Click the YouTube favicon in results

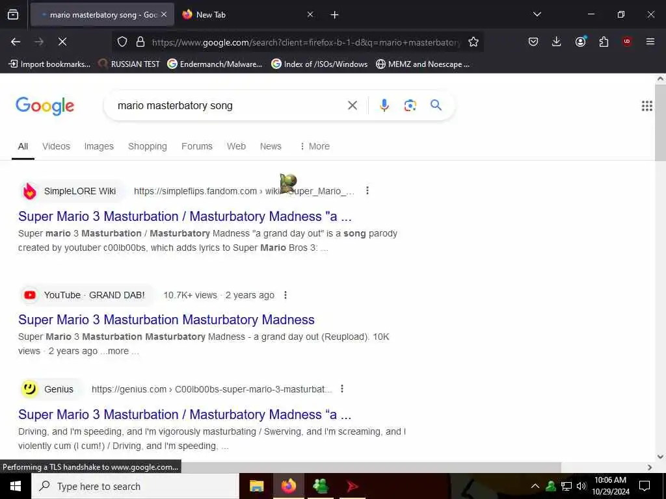click(x=30, y=295)
